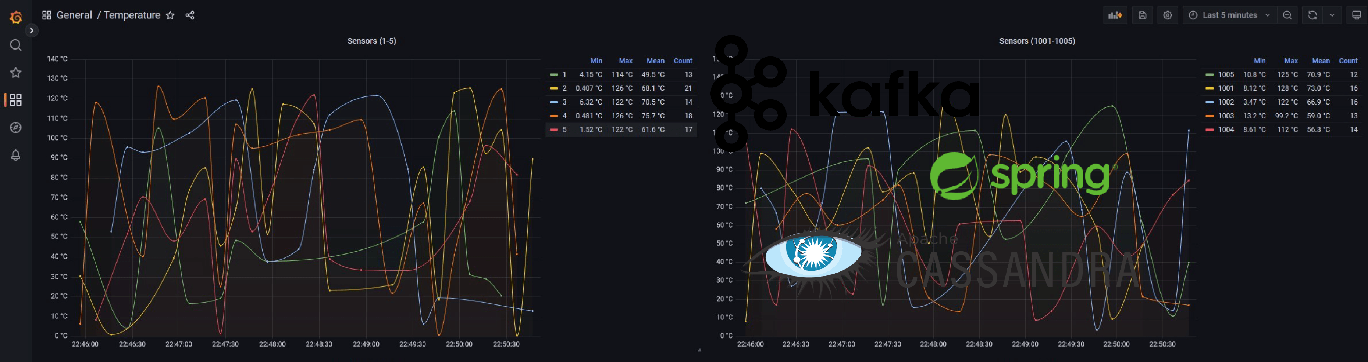Sort Sensors (1-5) legend by Count

(683, 61)
